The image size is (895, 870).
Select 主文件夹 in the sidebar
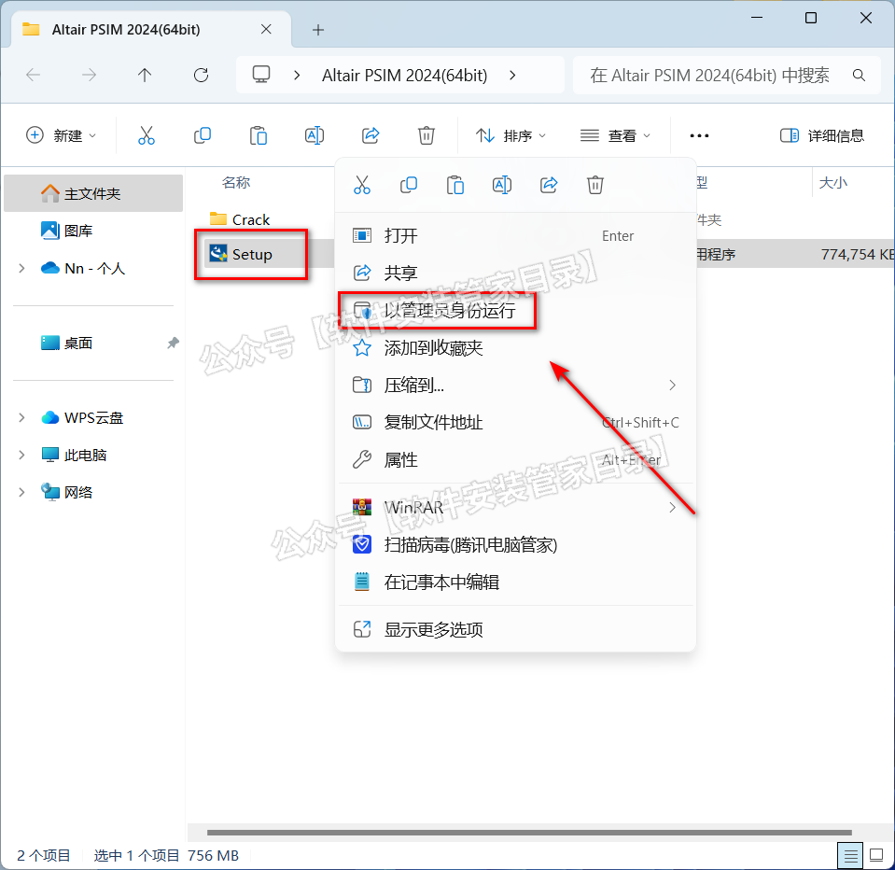tap(93, 193)
